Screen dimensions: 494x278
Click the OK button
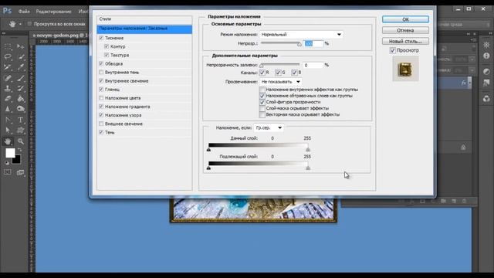(x=405, y=19)
